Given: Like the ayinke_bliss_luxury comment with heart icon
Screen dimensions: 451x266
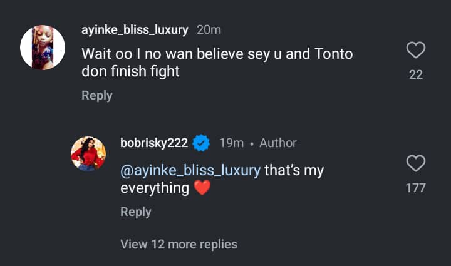Looking at the screenshot, I should pyautogui.click(x=416, y=50).
